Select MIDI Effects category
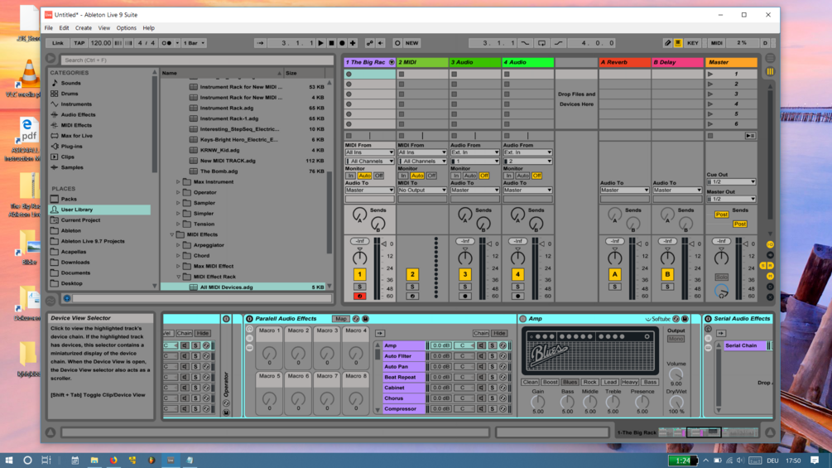This screenshot has height=468, width=832. tap(76, 125)
